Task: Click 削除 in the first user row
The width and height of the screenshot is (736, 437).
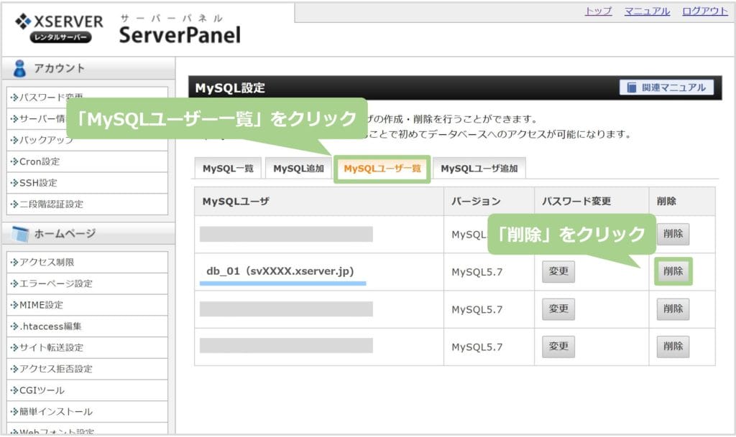Action: click(673, 234)
